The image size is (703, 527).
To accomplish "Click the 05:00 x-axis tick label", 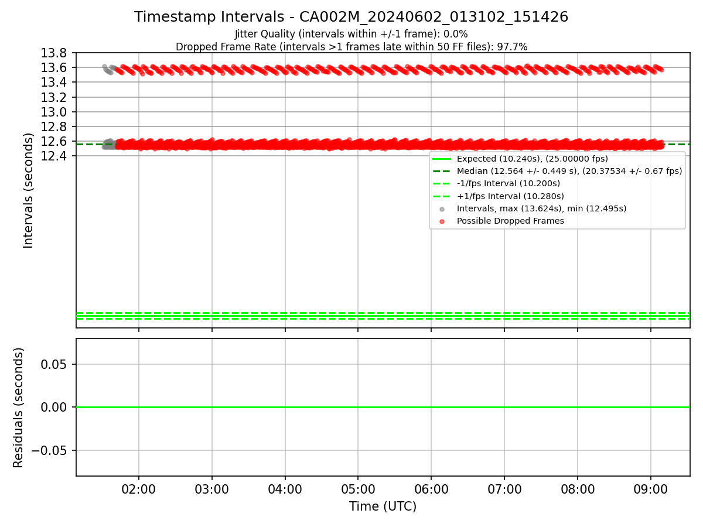I will [358, 490].
